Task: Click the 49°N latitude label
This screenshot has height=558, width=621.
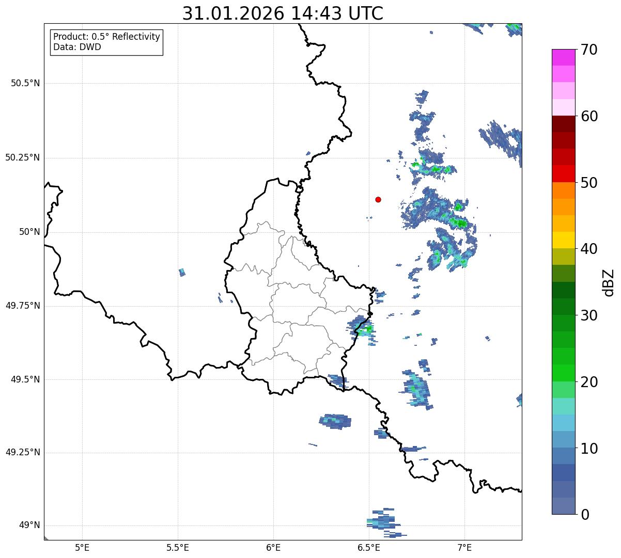Action: click(x=29, y=525)
